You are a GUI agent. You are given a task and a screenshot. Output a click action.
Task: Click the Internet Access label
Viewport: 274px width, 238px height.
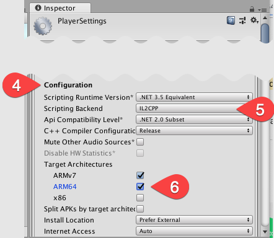[69, 231]
